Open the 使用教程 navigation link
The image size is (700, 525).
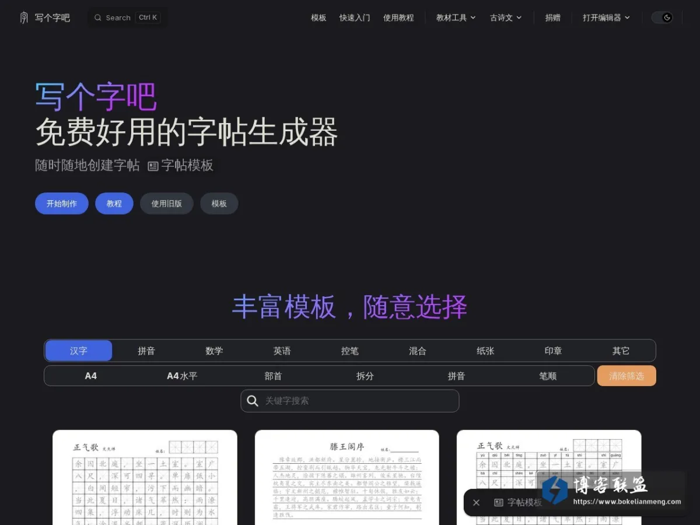coord(398,17)
